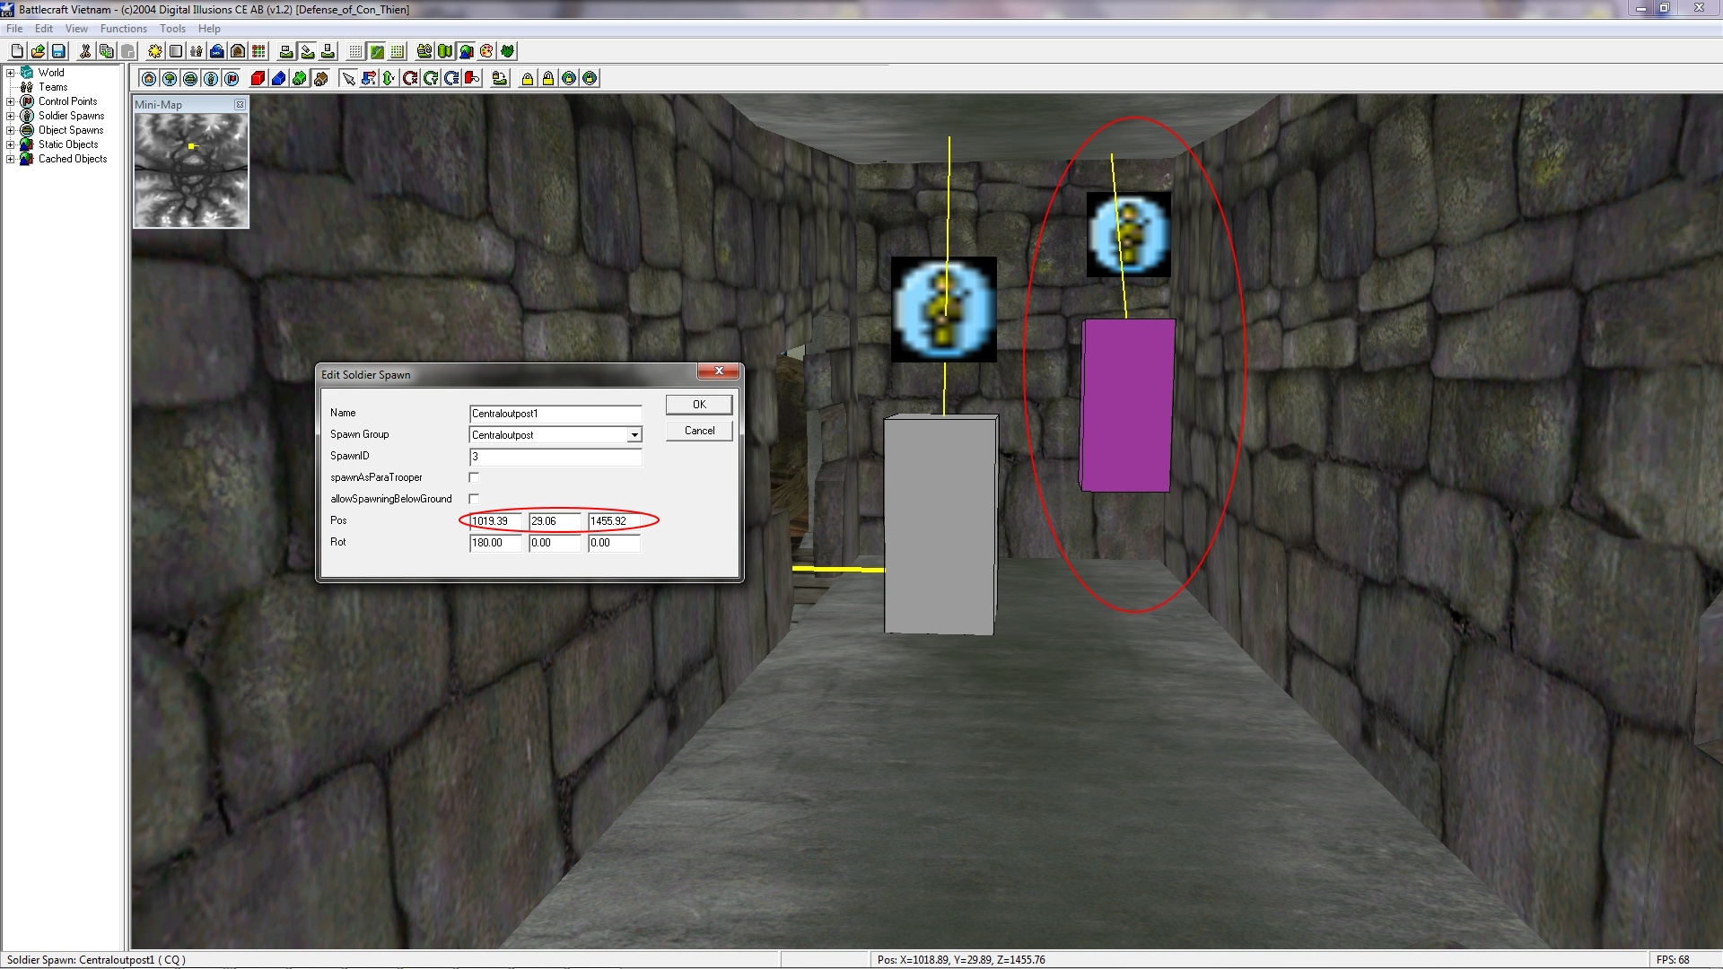1723x969 pixels.
Task: Click the Save floppy disk icon
Action: click(58, 51)
